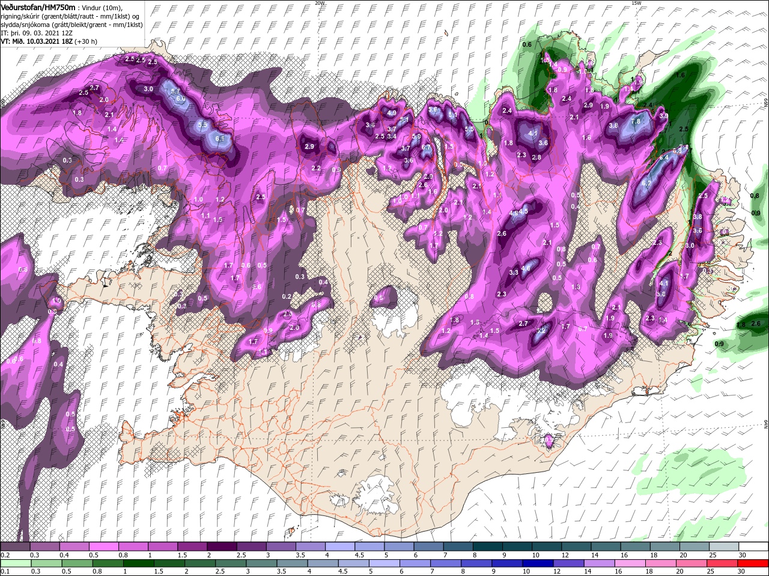
Task: Click the 15W longitude label
Action: point(636,3)
